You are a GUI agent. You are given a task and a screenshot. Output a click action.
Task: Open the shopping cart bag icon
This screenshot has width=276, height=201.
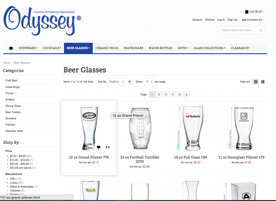pyautogui.click(x=247, y=12)
